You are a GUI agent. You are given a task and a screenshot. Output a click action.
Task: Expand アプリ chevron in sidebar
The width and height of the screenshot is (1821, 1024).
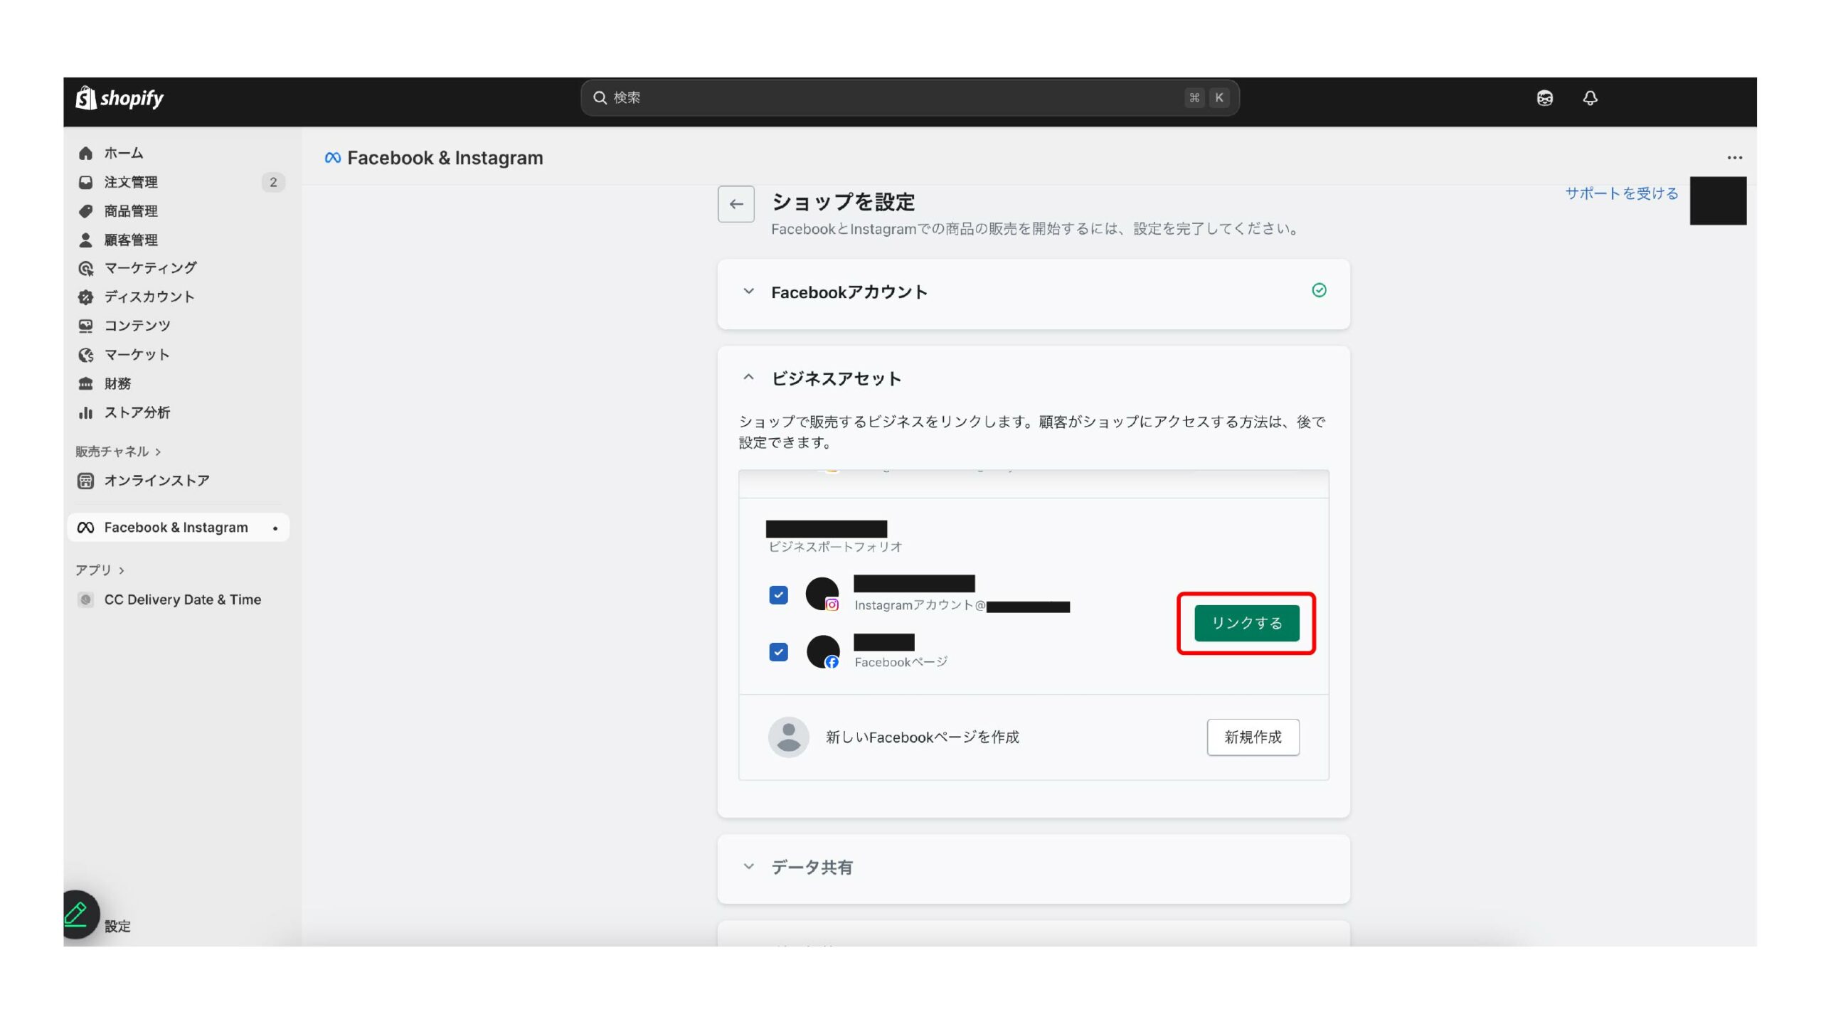click(x=122, y=570)
